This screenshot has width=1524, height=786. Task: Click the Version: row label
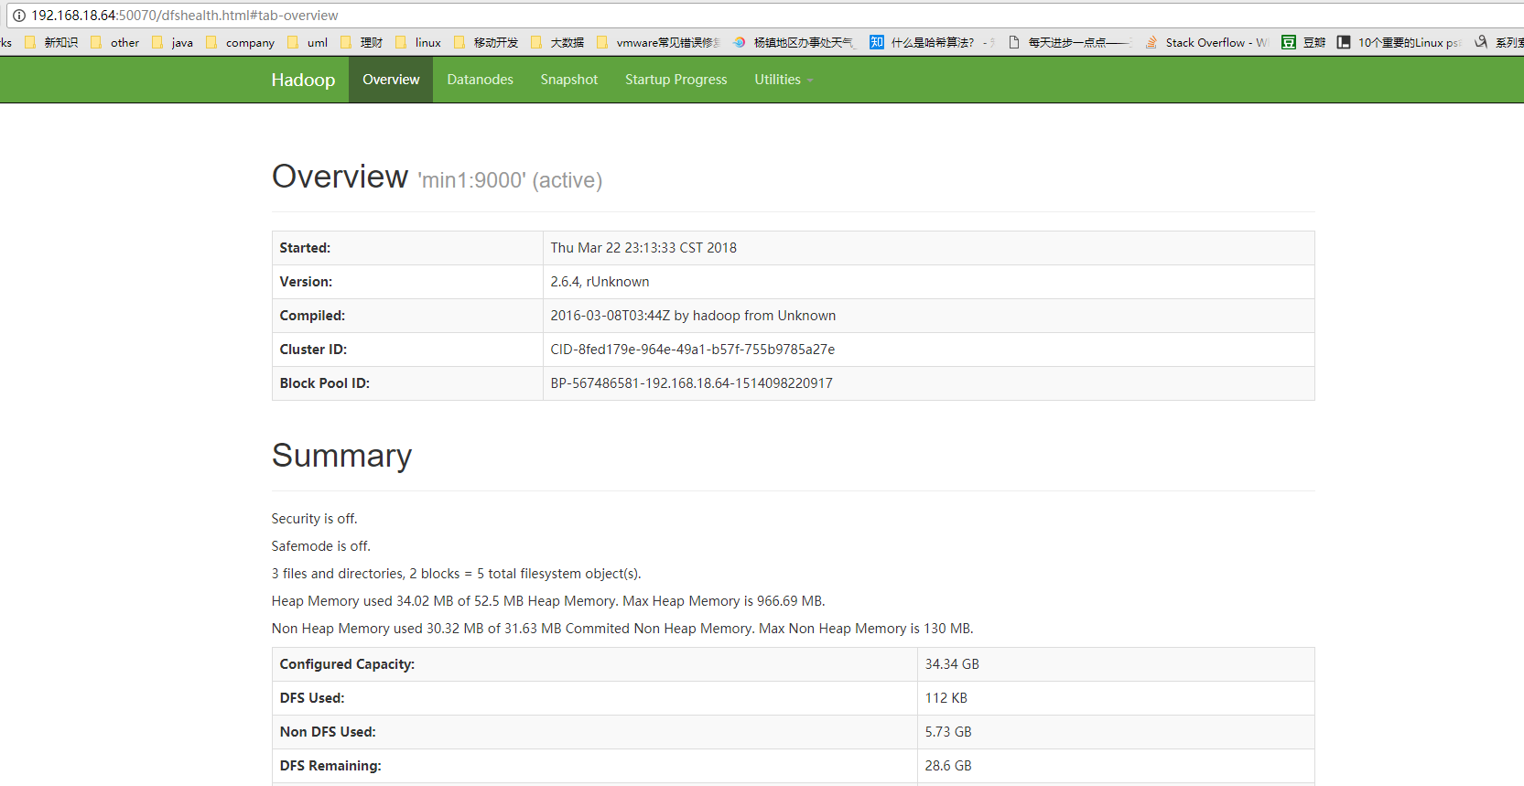[x=306, y=282]
